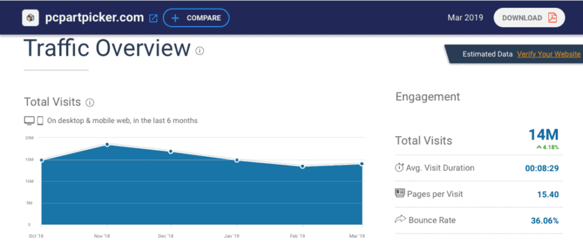Open the external link icon beside pcpartpicker.com
Screen dimensions: 583x245
153,18
